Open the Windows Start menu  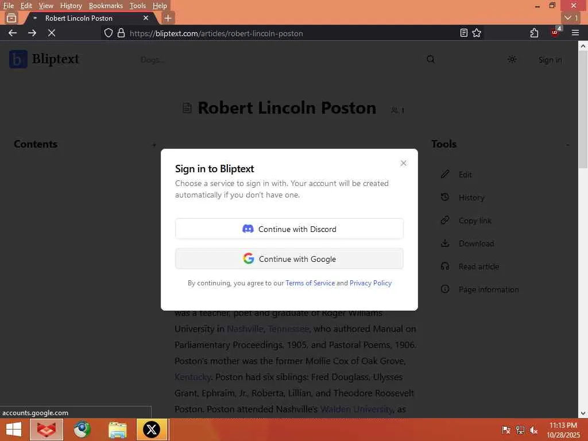(x=14, y=430)
